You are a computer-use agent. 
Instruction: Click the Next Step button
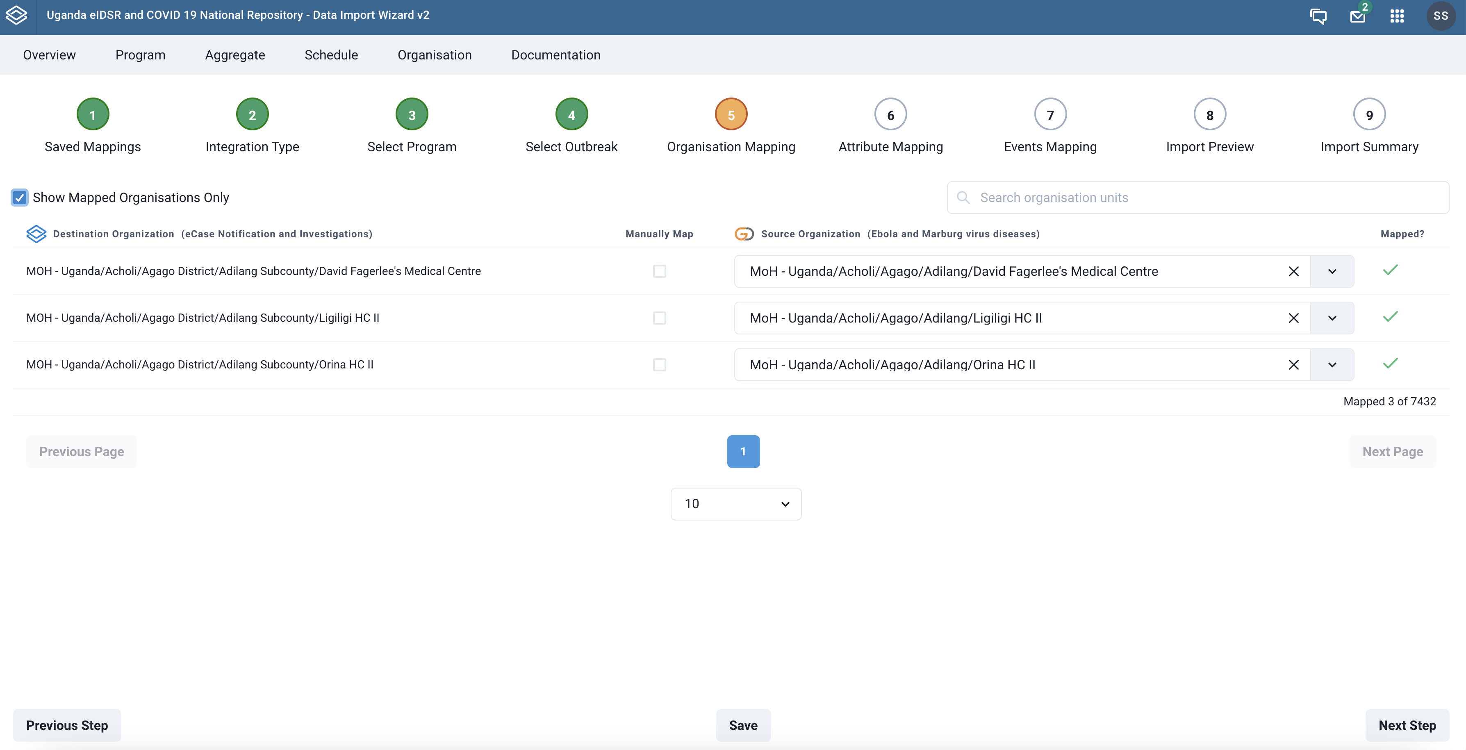(1408, 725)
